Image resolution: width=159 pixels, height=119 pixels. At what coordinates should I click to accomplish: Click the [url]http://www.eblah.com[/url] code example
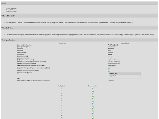point(25,60)
